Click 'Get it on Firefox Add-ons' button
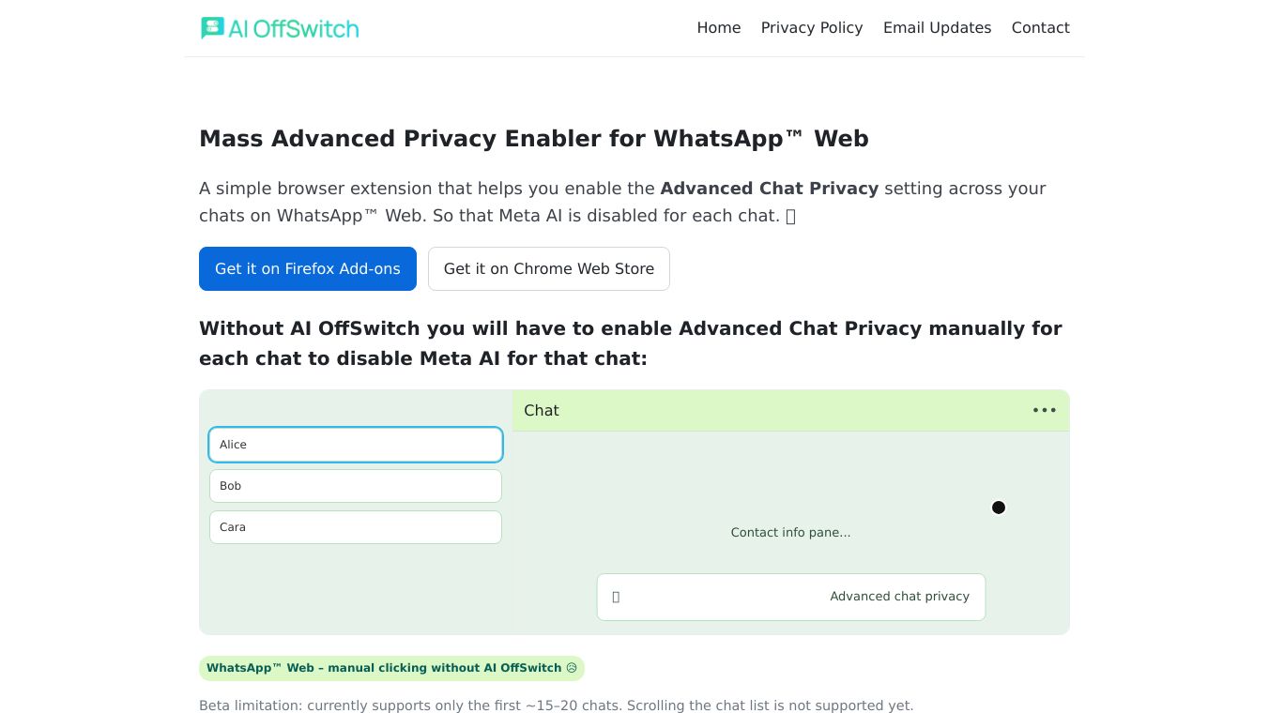 tap(308, 268)
